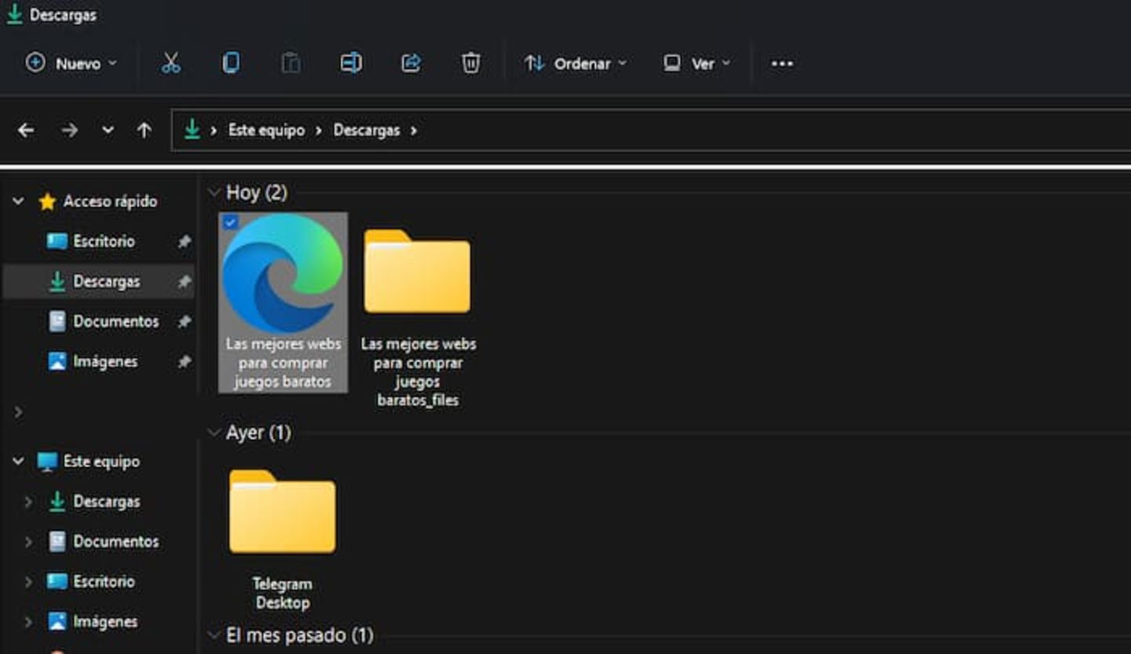Click the Telegram Desktop file name
This screenshot has width=1131, height=654.
[283, 594]
